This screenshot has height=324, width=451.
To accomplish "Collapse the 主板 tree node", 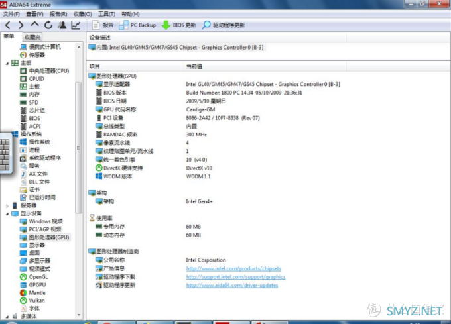I will (x=7, y=63).
